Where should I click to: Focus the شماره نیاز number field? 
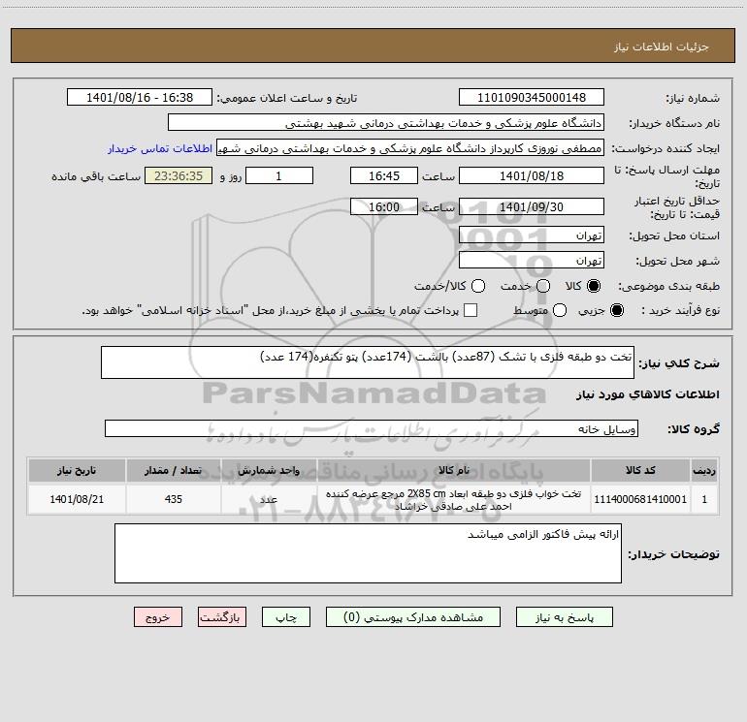click(532, 97)
